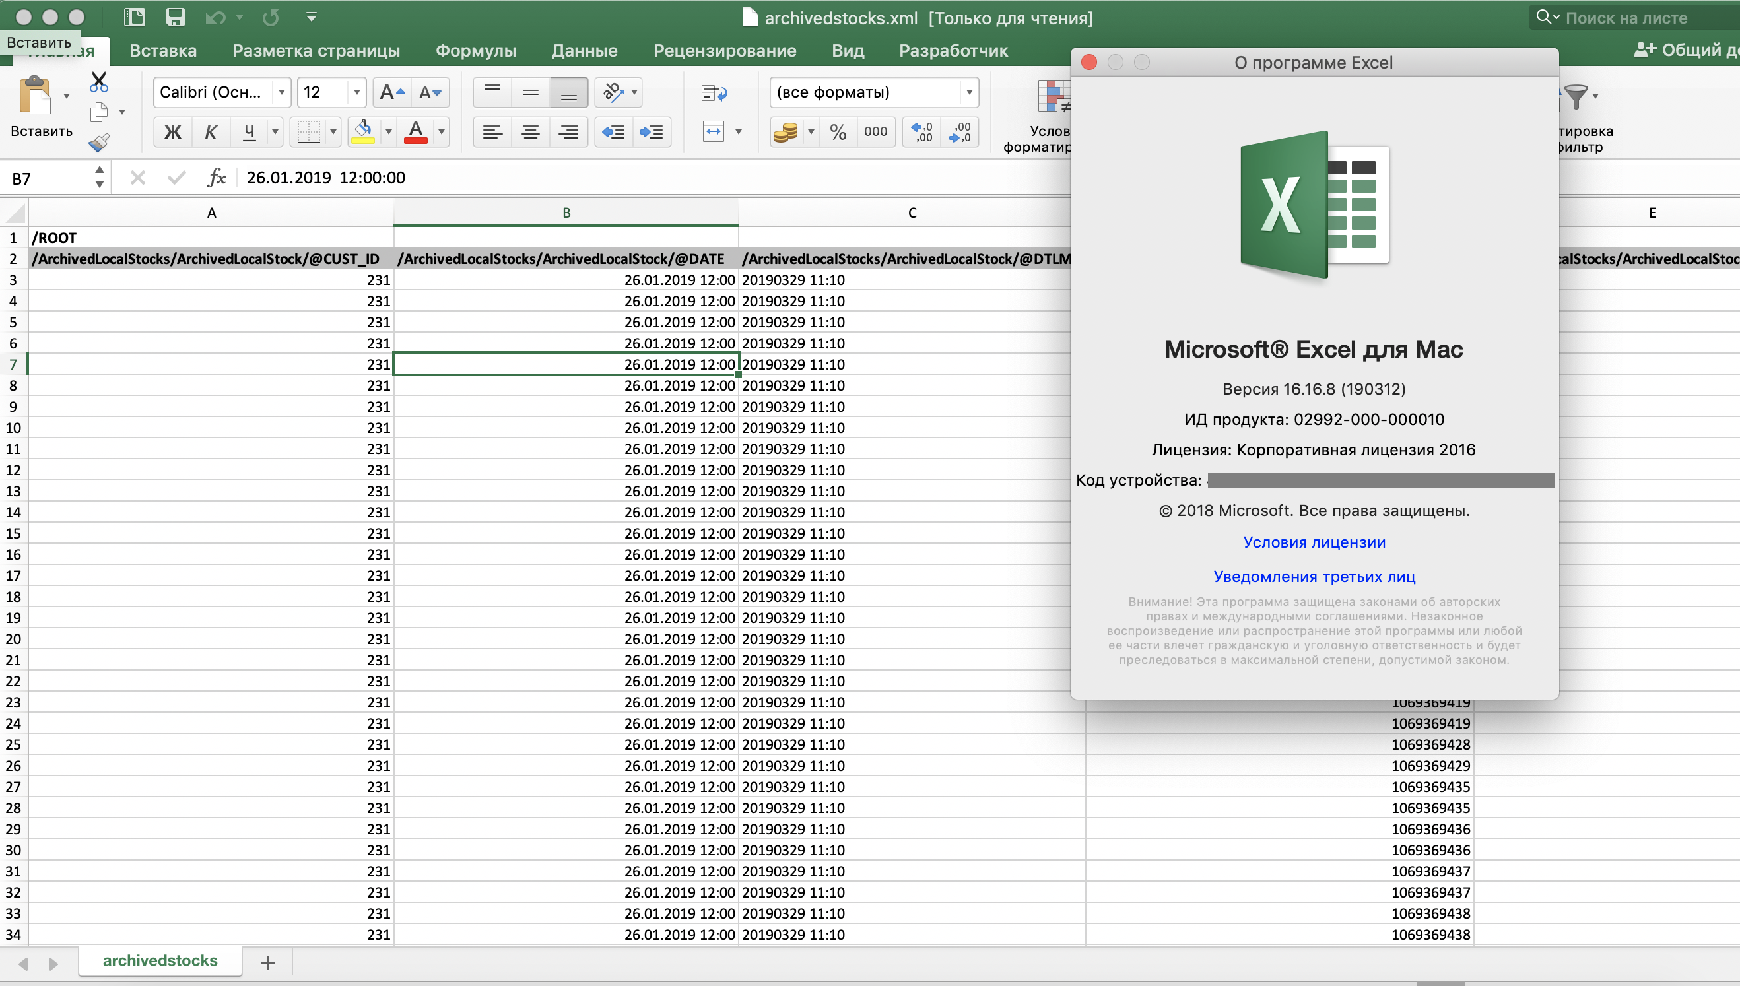Click the Conditional Formatting icon

tap(1055, 97)
